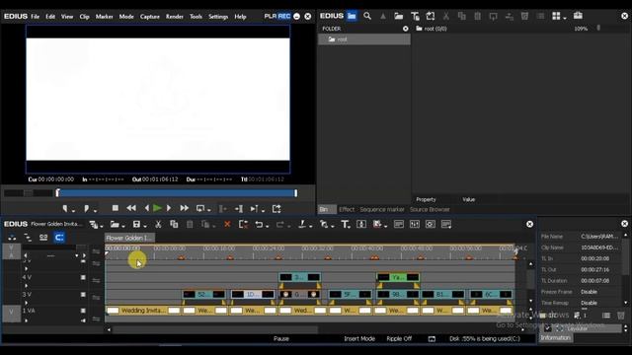Click the preview position slider bar
The height and width of the screenshot is (355, 632).
tap(177, 193)
